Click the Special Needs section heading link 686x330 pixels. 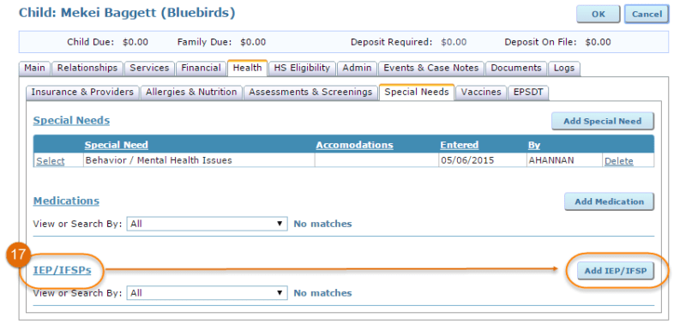71,121
